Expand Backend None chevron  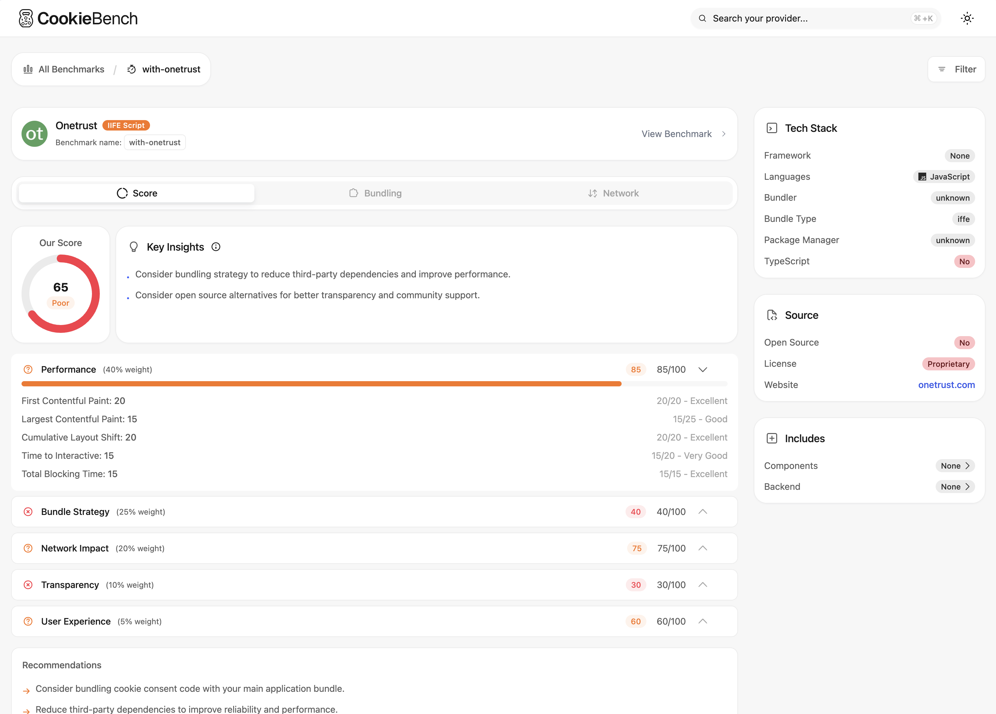967,487
